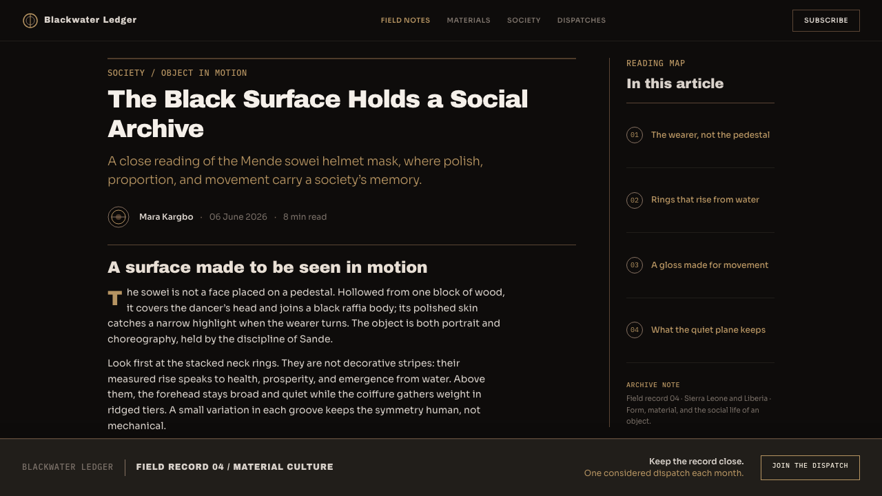Image resolution: width=882 pixels, height=496 pixels.
Task: Click the Blackwater Ledger logo icon
Action: pyautogui.click(x=30, y=21)
